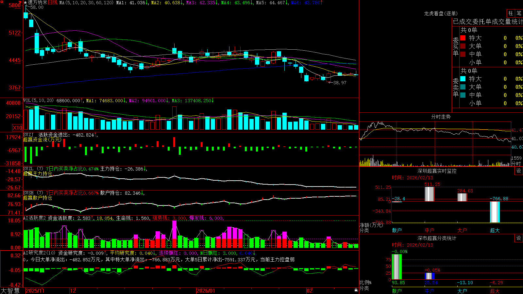Open 设 settings for 深市超赢分类统计
523x294 pixels.
[x=519, y=238]
